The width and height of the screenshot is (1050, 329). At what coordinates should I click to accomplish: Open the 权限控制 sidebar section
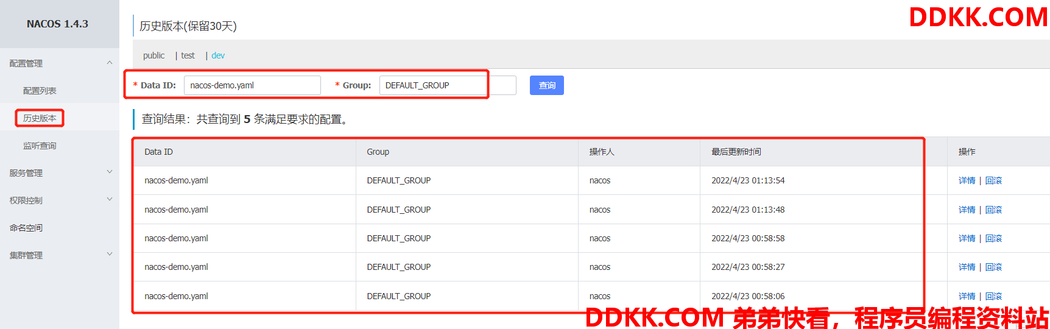tap(26, 200)
